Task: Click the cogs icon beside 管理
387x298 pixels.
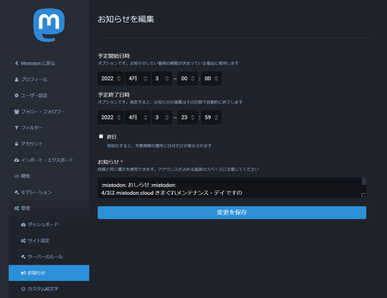Action: [16, 208]
